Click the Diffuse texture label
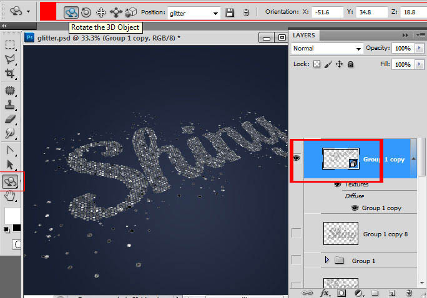Viewport: 427px width, 298px height. point(355,196)
